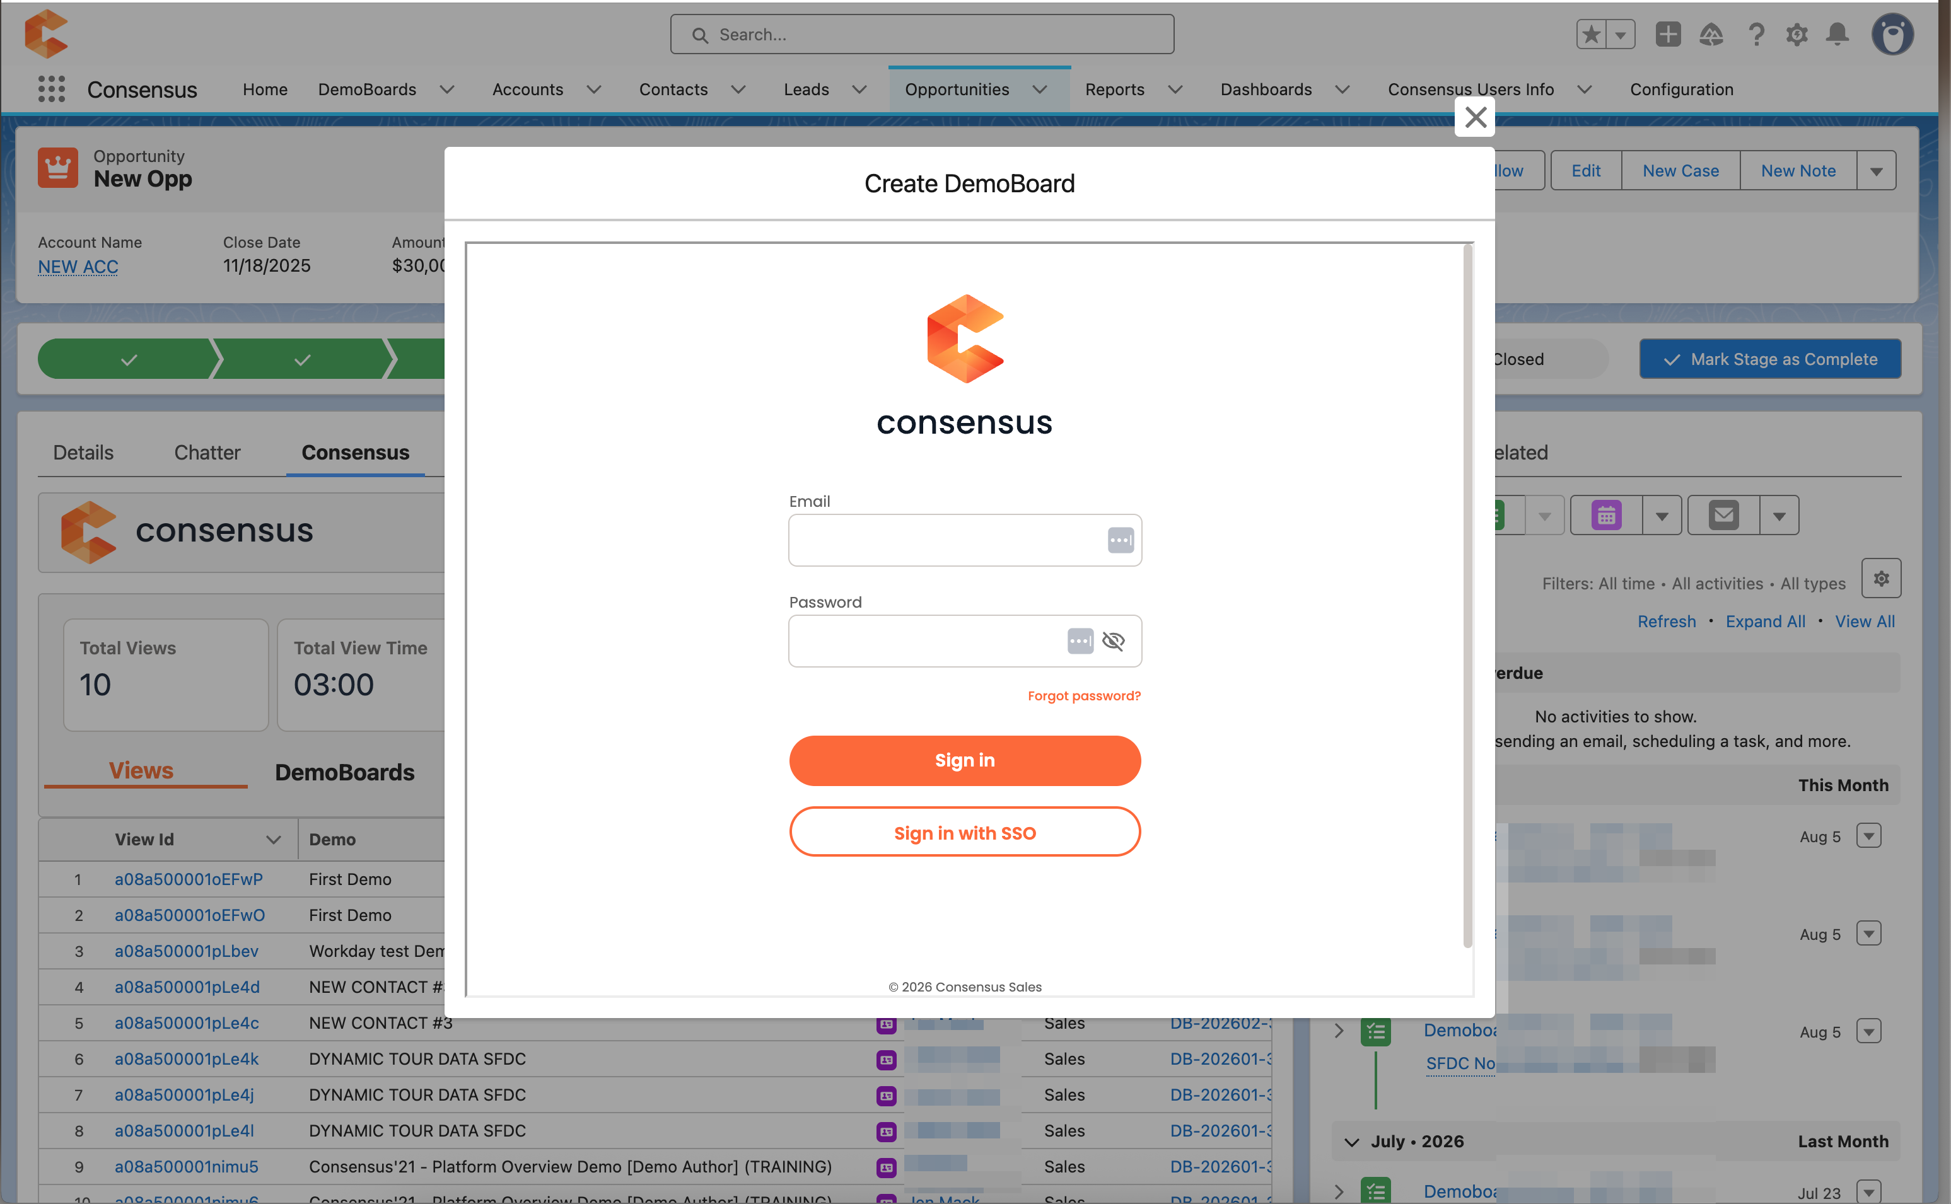1951x1204 pixels.
Task: Open the App Launcher grid icon
Action: point(52,89)
